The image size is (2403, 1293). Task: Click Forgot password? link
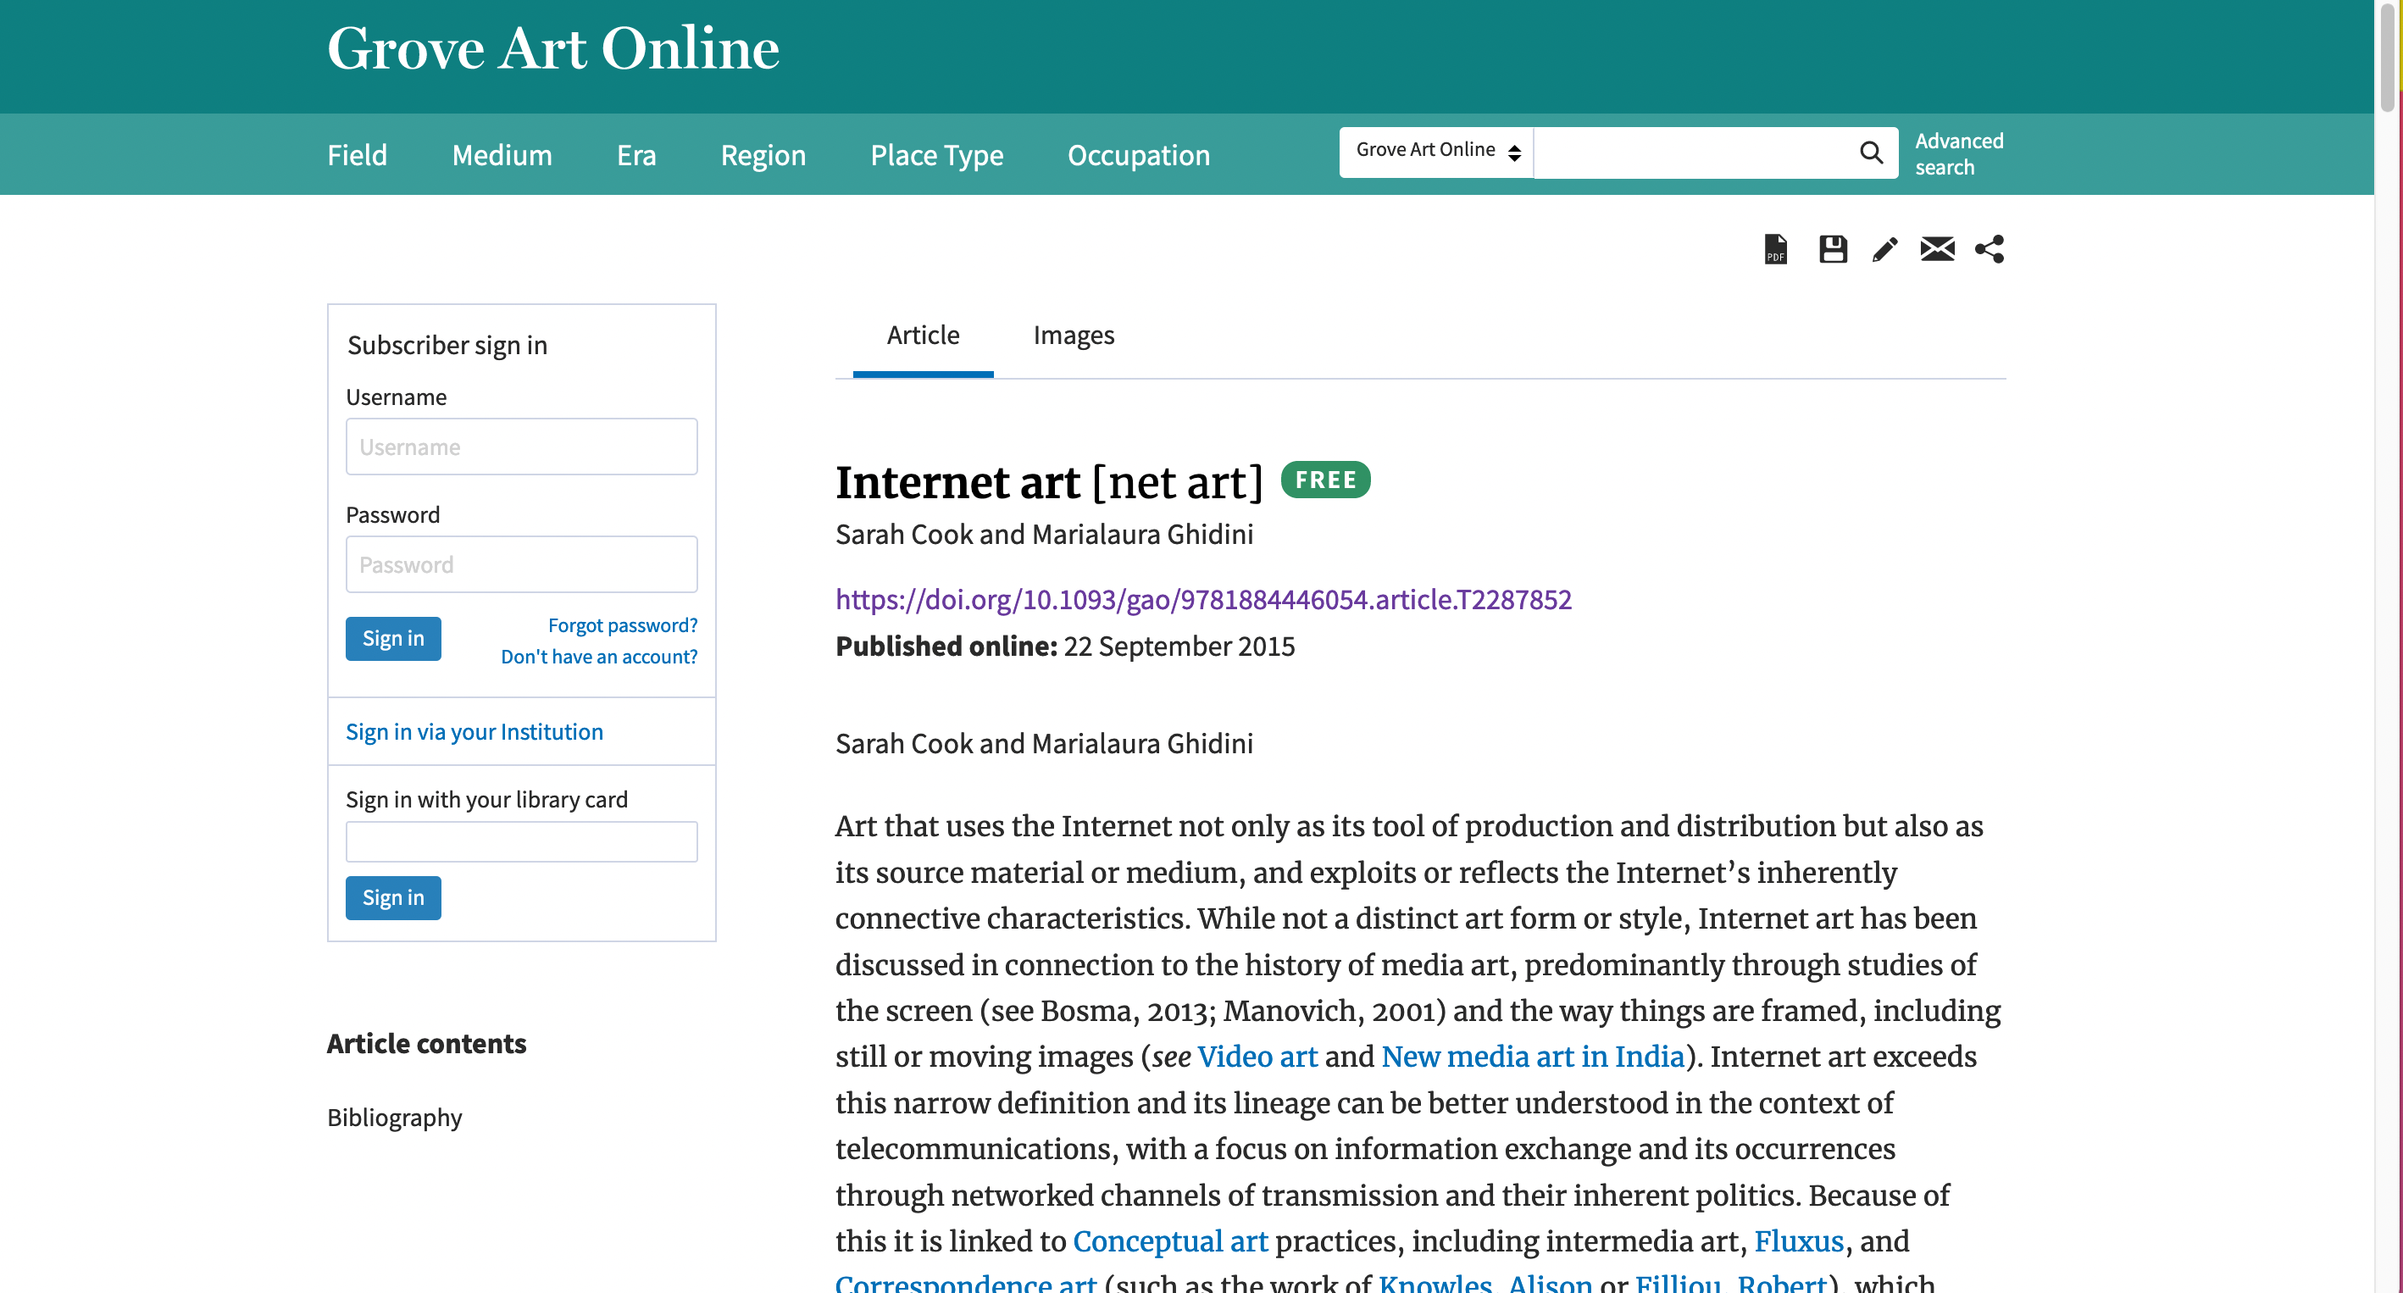coord(622,625)
